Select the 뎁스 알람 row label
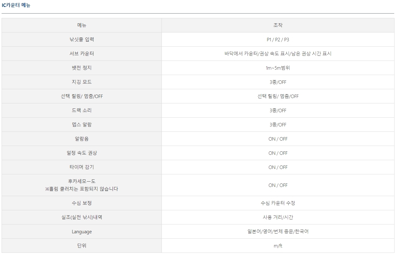This screenshot has height=256, width=398. (x=82, y=125)
